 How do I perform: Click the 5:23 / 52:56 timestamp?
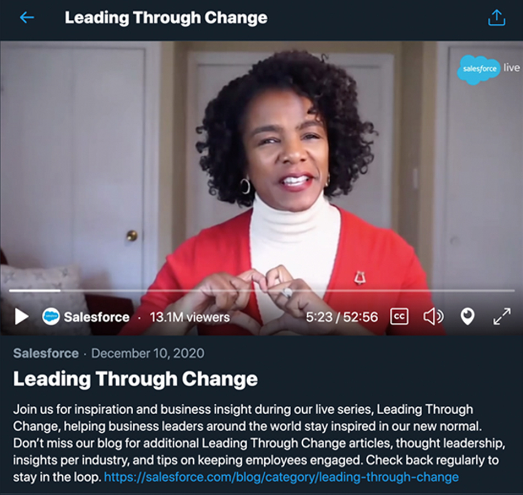(342, 317)
